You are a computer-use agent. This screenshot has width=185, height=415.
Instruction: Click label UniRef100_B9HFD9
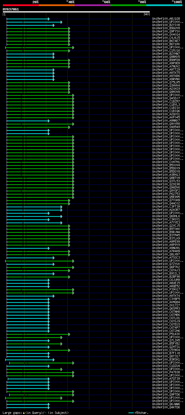pos(166,60)
